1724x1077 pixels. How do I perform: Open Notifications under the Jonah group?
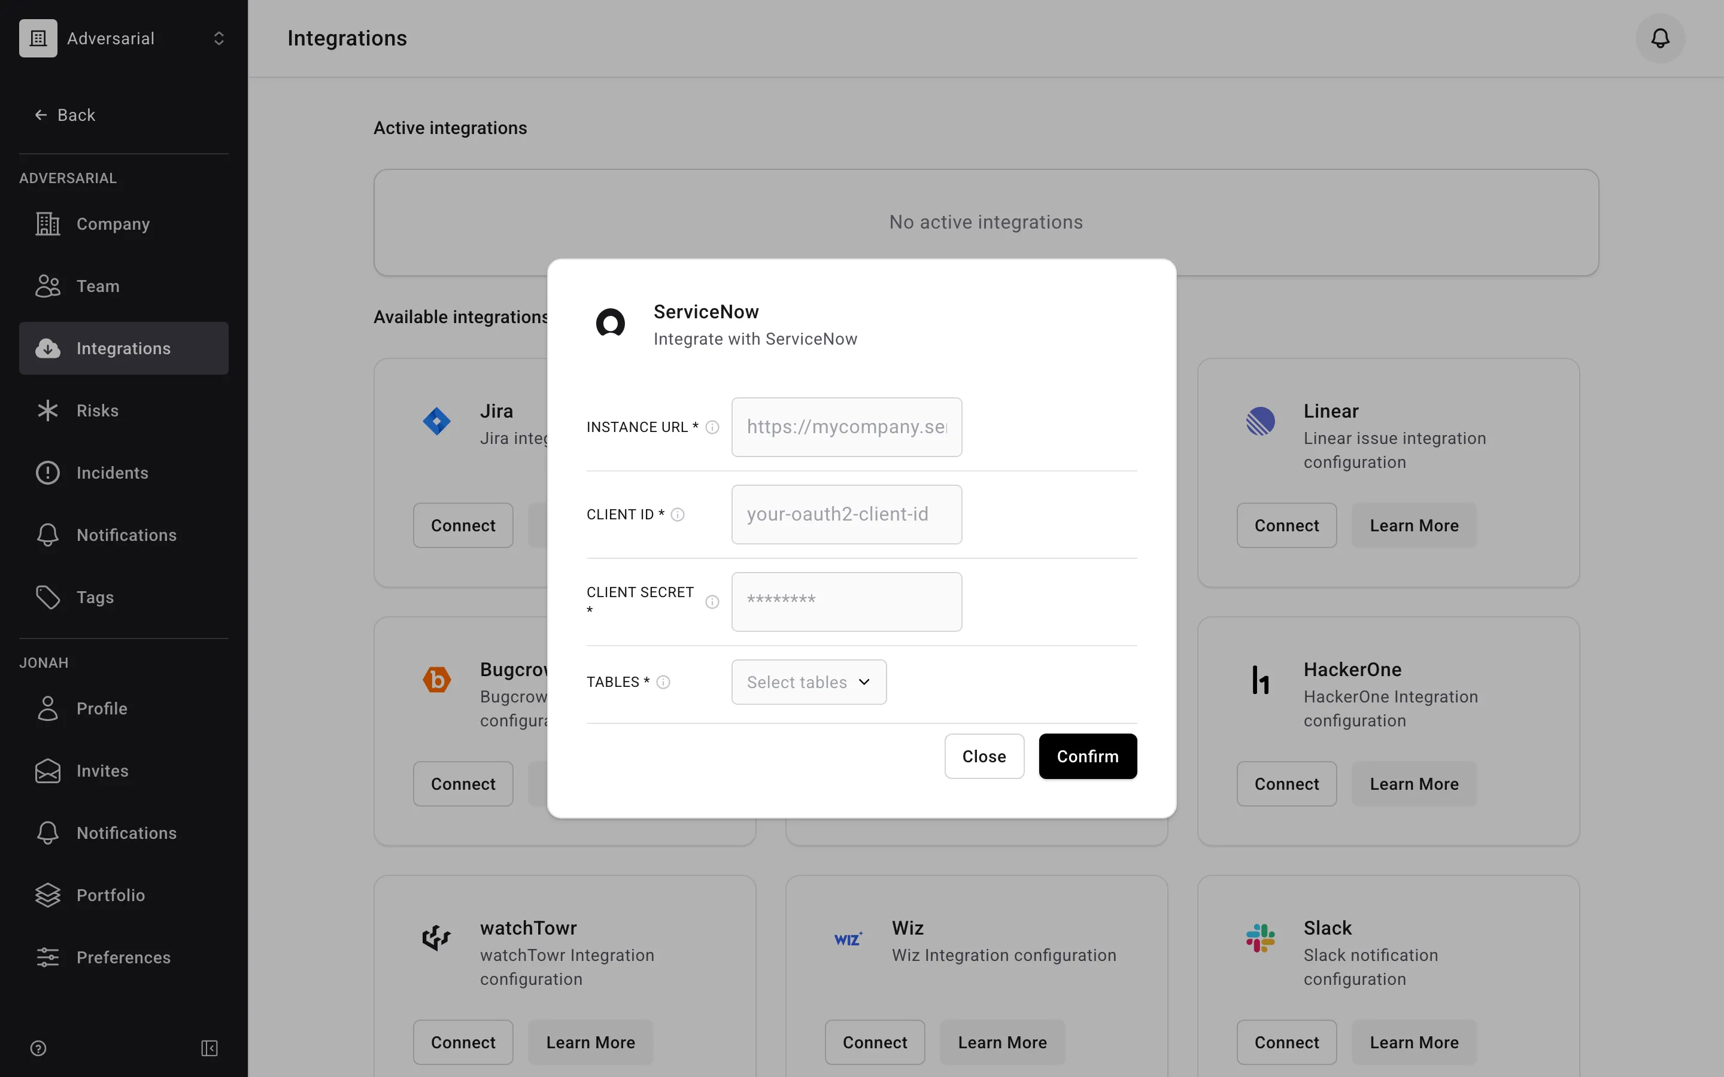[x=124, y=833]
